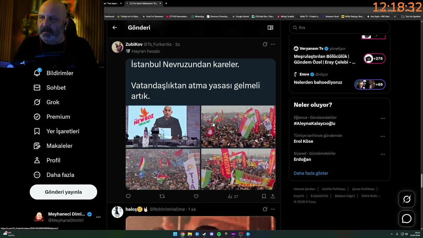This screenshot has width=423, height=238.
Task: Bookmark ZubiKov's post
Action: tap(264, 196)
